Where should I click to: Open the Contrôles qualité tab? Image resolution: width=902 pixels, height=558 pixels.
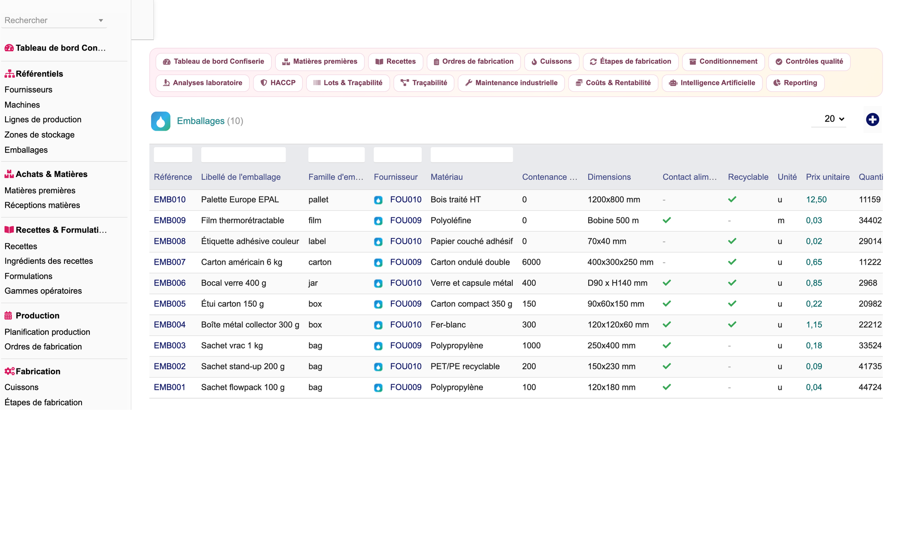809,62
